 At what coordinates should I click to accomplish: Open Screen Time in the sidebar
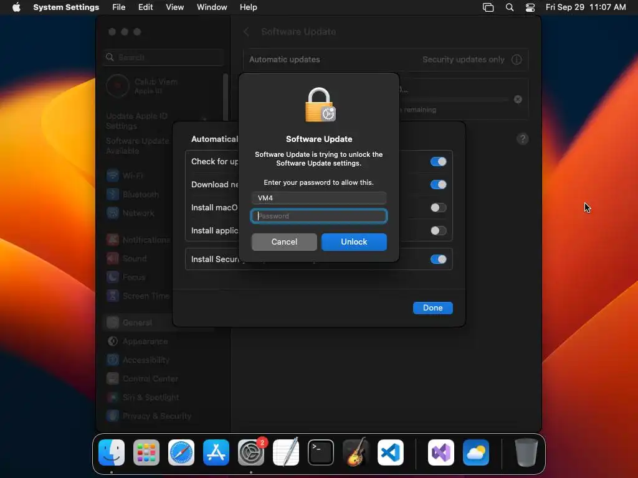(138, 296)
